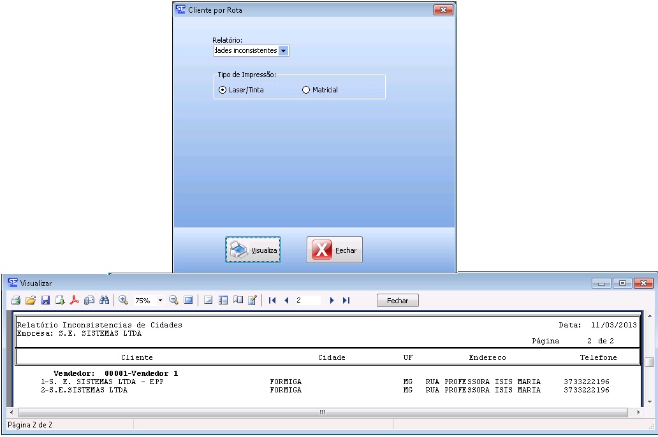This screenshot has height=437, width=658.
Task: Zoom out with the minus magnifier icon
Action: (173, 300)
